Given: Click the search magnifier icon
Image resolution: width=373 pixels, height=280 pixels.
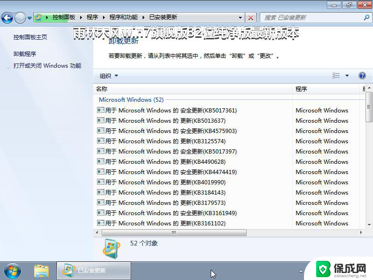Looking at the screenshot, I should [366, 17].
